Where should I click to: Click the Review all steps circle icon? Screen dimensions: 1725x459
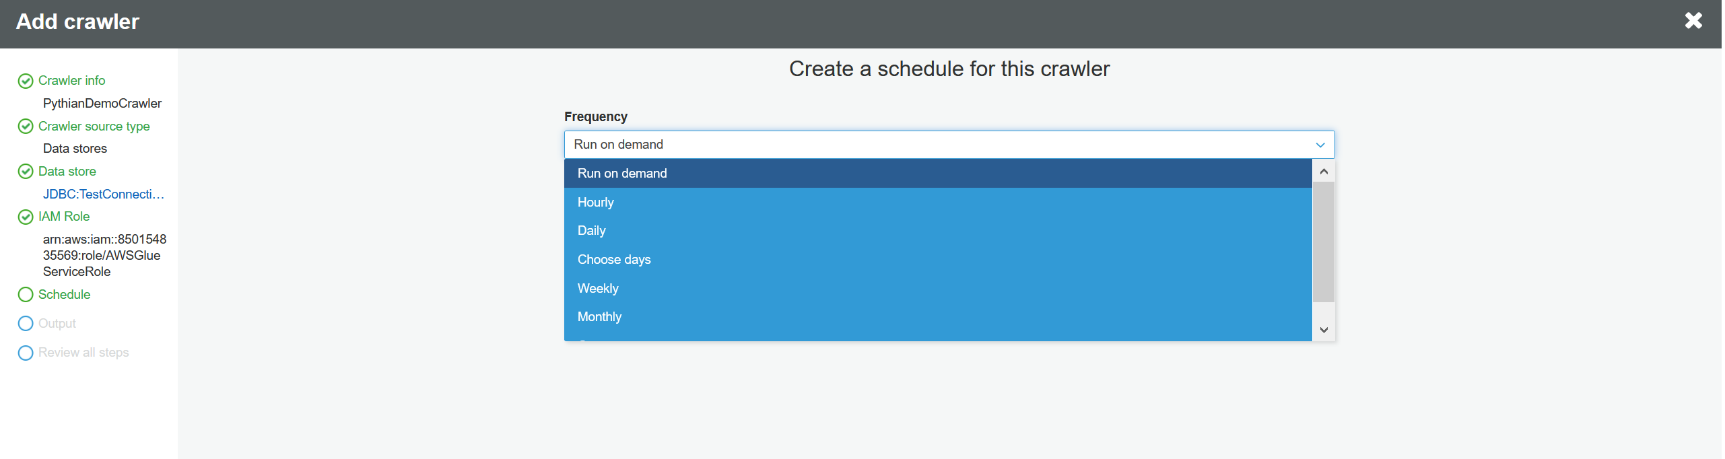pyautogui.click(x=26, y=353)
